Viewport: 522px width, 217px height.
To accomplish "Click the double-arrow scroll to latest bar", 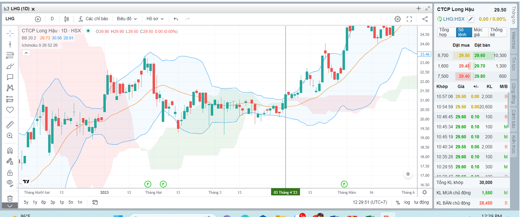I will 408,174.
